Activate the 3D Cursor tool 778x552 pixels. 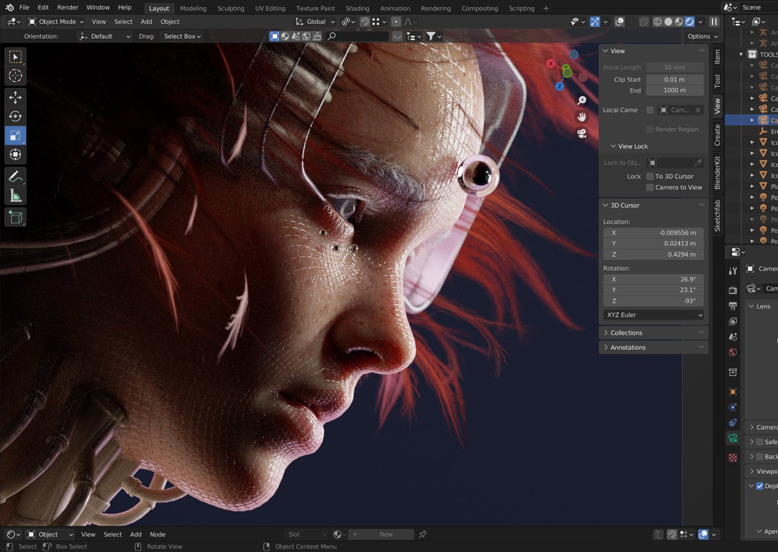tap(16, 76)
